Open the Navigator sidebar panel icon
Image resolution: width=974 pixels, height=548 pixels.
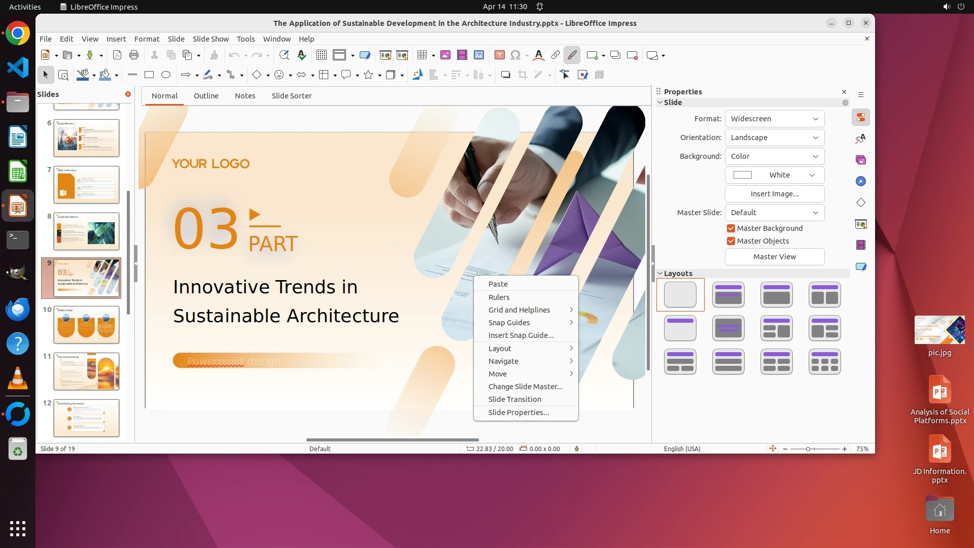(x=861, y=182)
